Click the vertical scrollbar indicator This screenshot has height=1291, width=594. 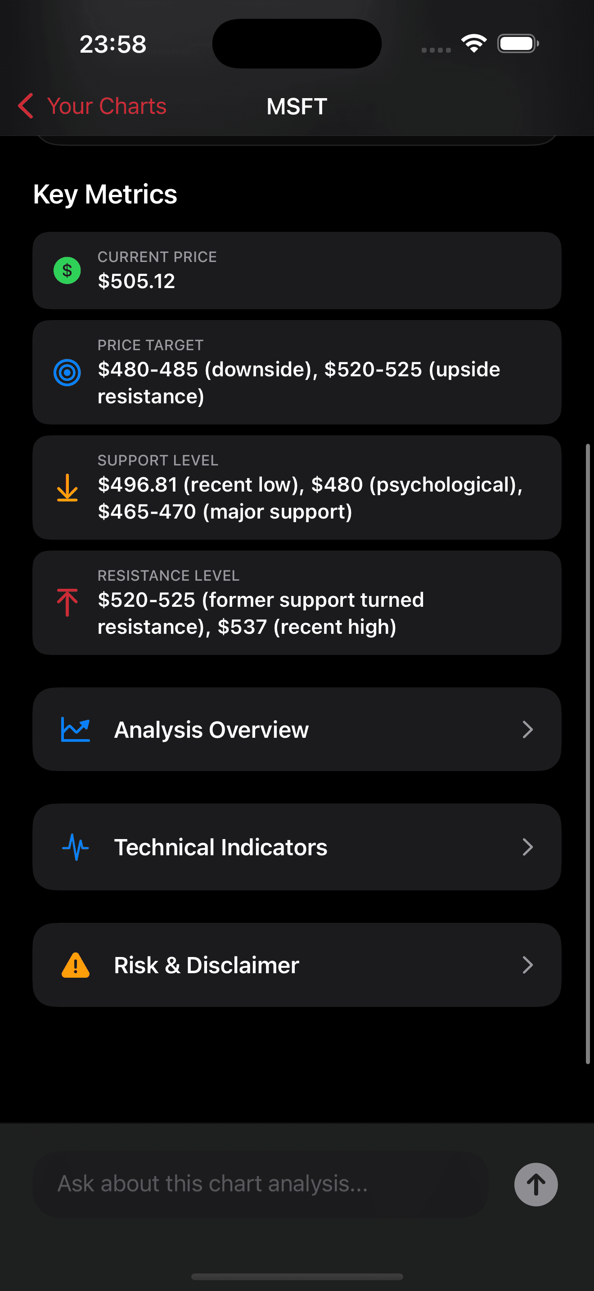tap(588, 752)
